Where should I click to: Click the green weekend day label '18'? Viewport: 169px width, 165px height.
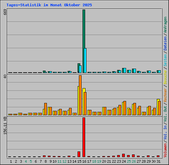pyautogui.click(x=94, y=161)
